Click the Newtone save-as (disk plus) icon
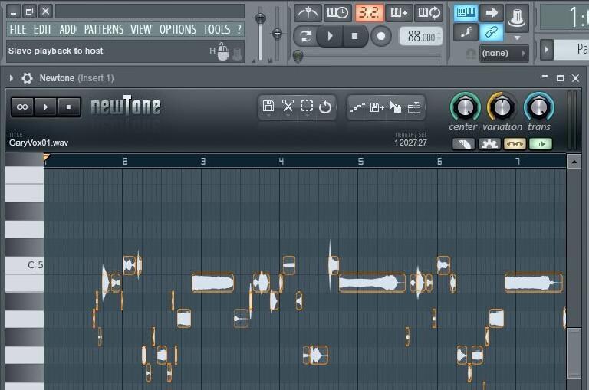589x390 pixels. [x=377, y=108]
